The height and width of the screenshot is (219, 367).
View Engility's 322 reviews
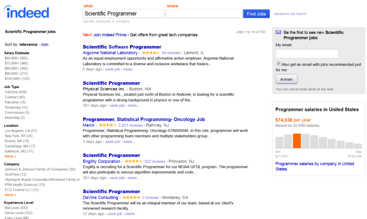154,161
